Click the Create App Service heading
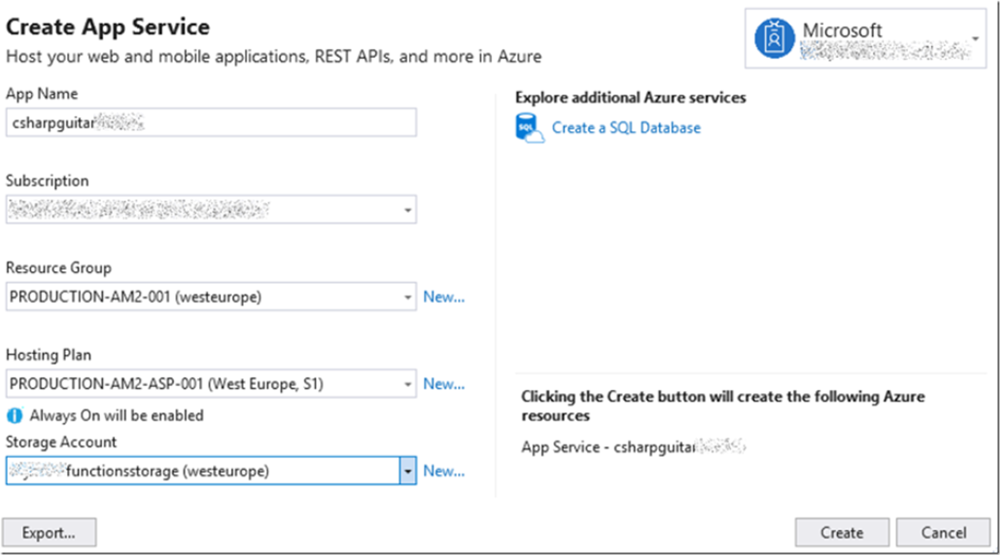This screenshot has height=555, width=1000. point(108,27)
